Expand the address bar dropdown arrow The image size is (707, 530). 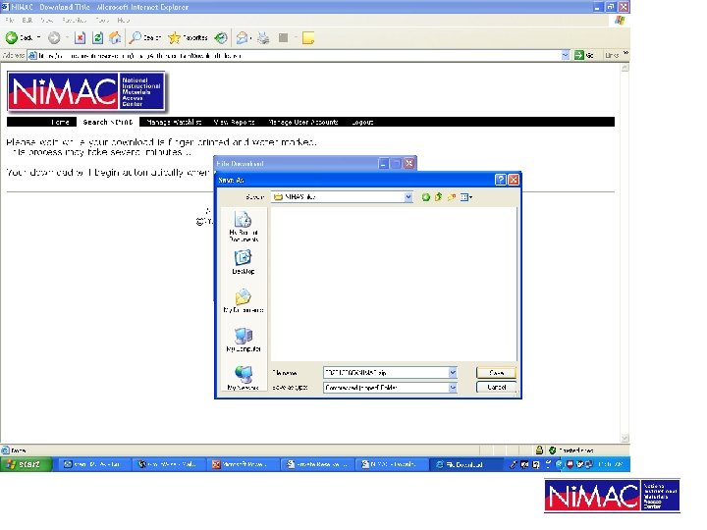coord(566,55)
